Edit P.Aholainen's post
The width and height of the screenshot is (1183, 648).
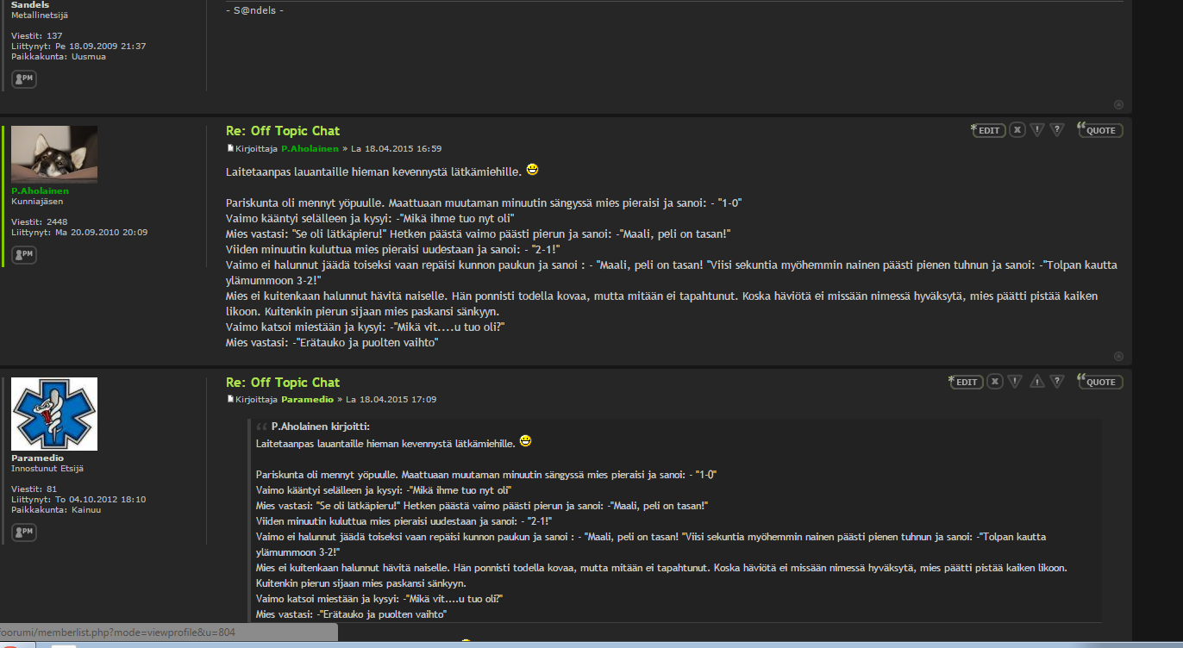[988, 130]
